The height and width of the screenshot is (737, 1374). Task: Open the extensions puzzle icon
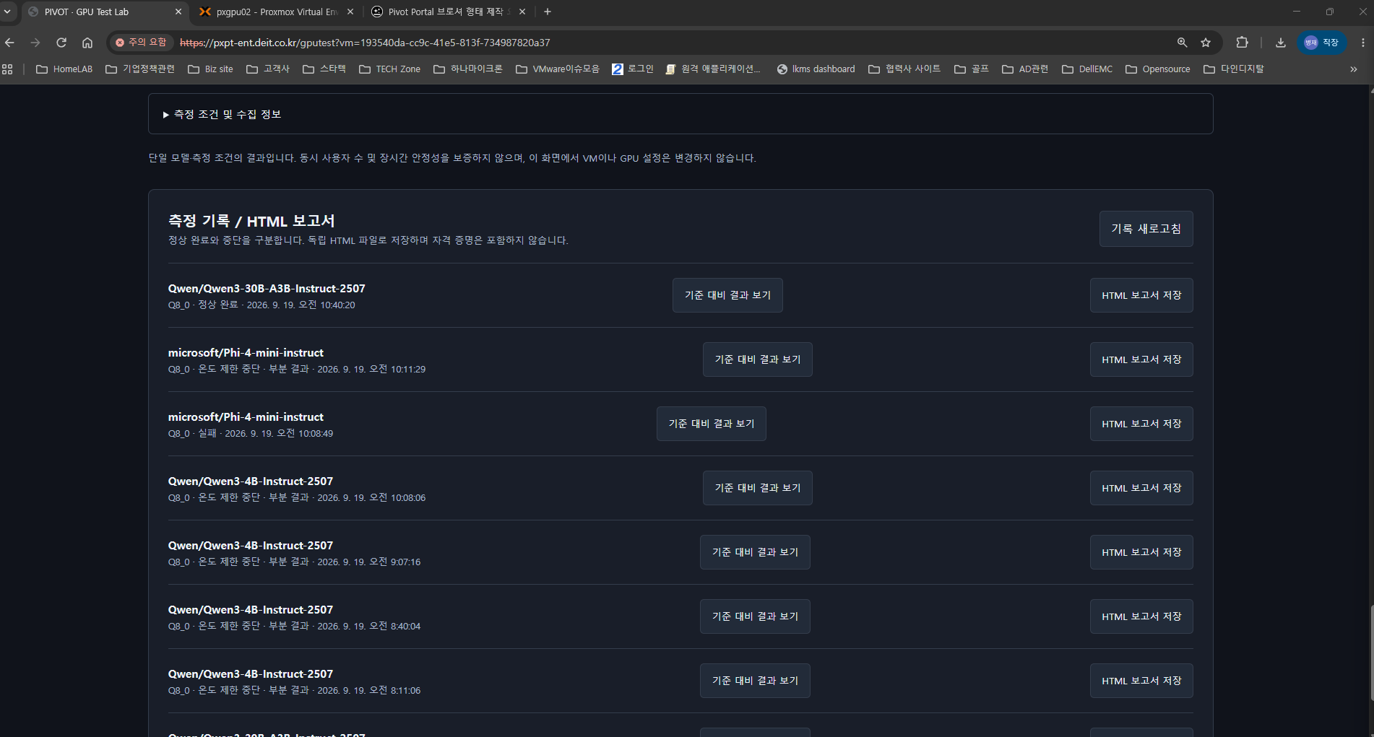[x=1243, y=43]
